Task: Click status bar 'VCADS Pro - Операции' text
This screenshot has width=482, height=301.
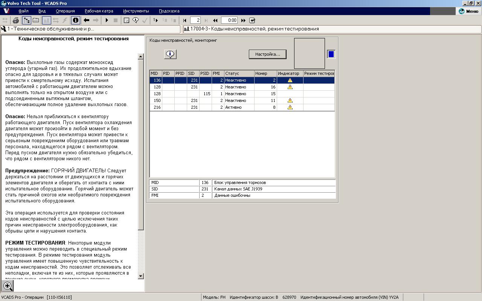Action: tap(23, 297)
